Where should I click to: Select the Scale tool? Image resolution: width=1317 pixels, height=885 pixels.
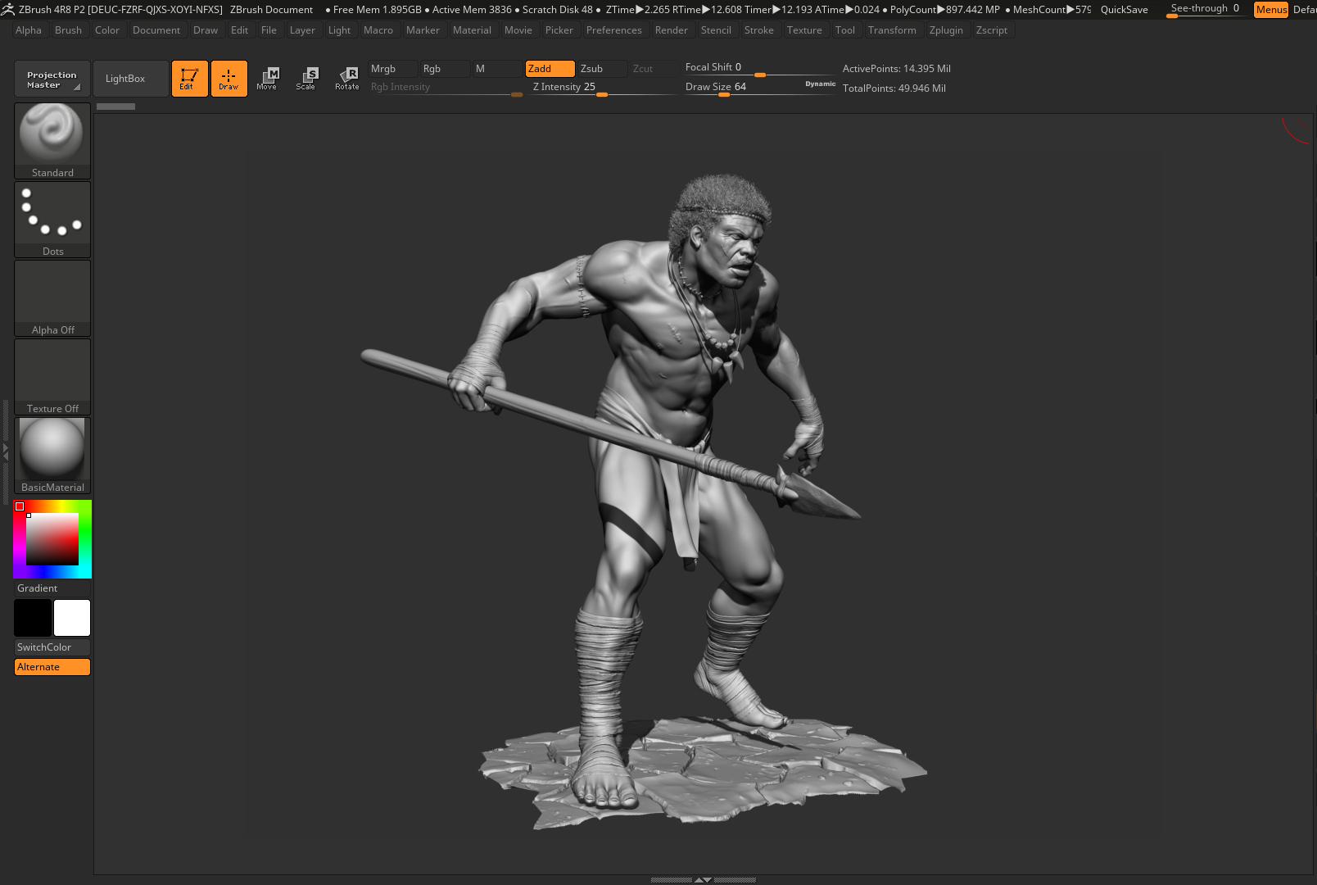tap(306, 79)
